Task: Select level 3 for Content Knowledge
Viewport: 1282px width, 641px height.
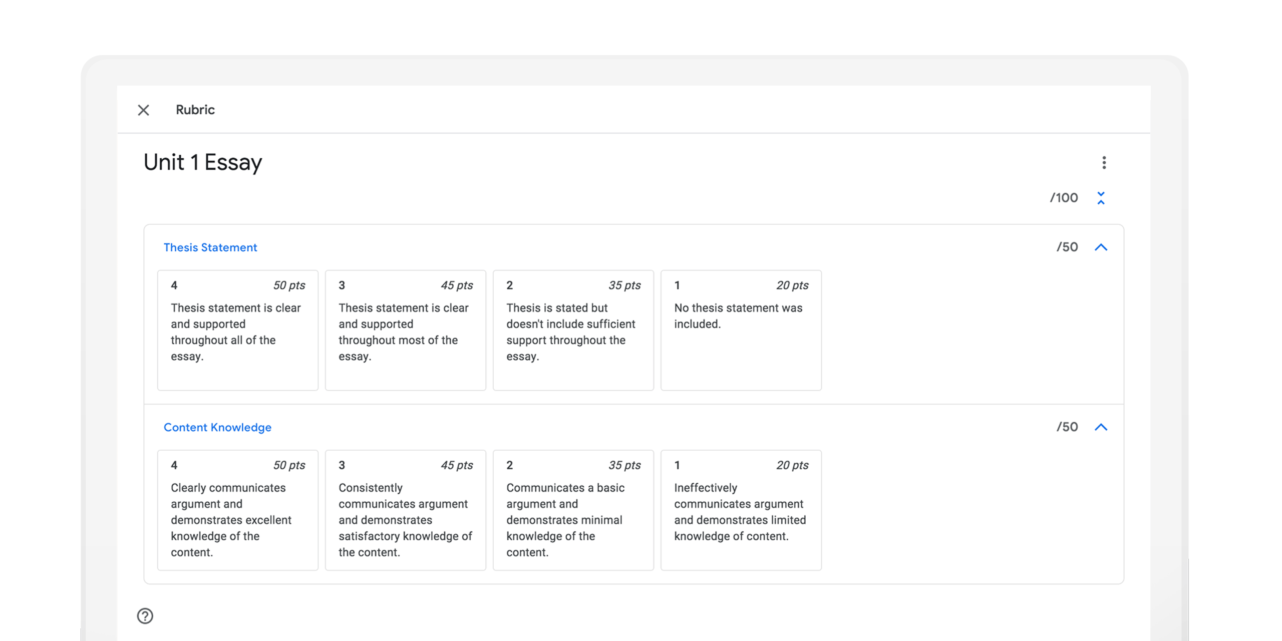Action: [405, 510]
